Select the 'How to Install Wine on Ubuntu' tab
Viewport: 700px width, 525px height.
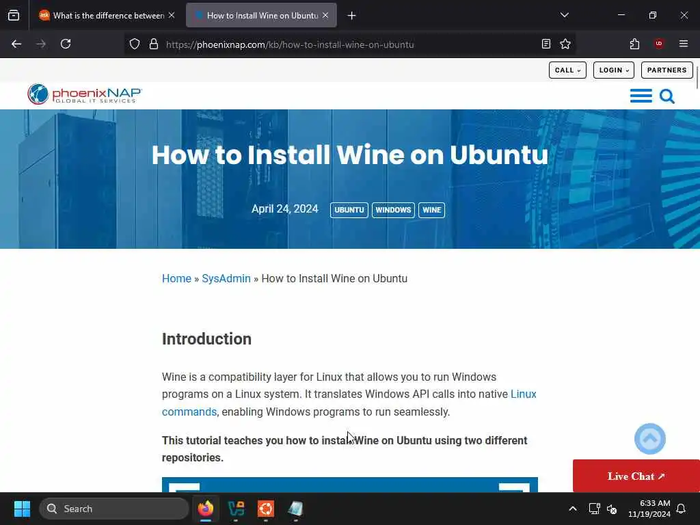pos(261,16)
